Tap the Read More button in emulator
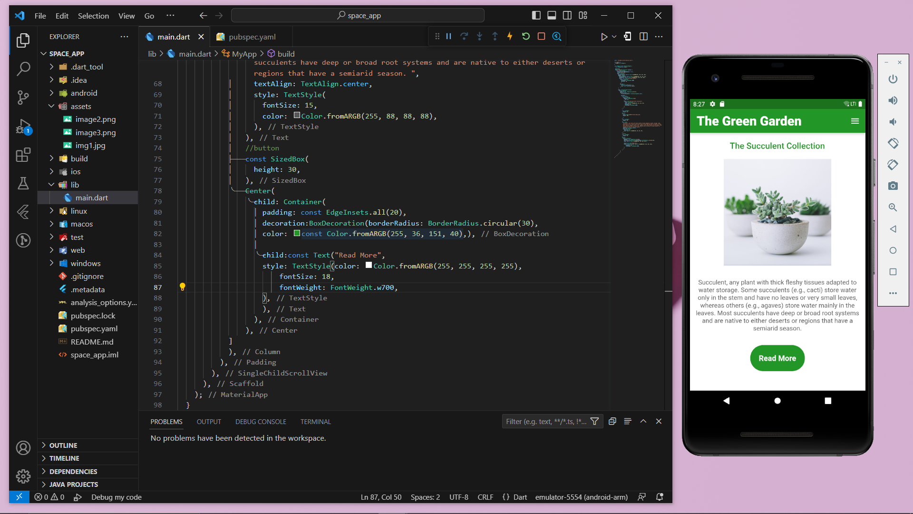 click(777, 358)
